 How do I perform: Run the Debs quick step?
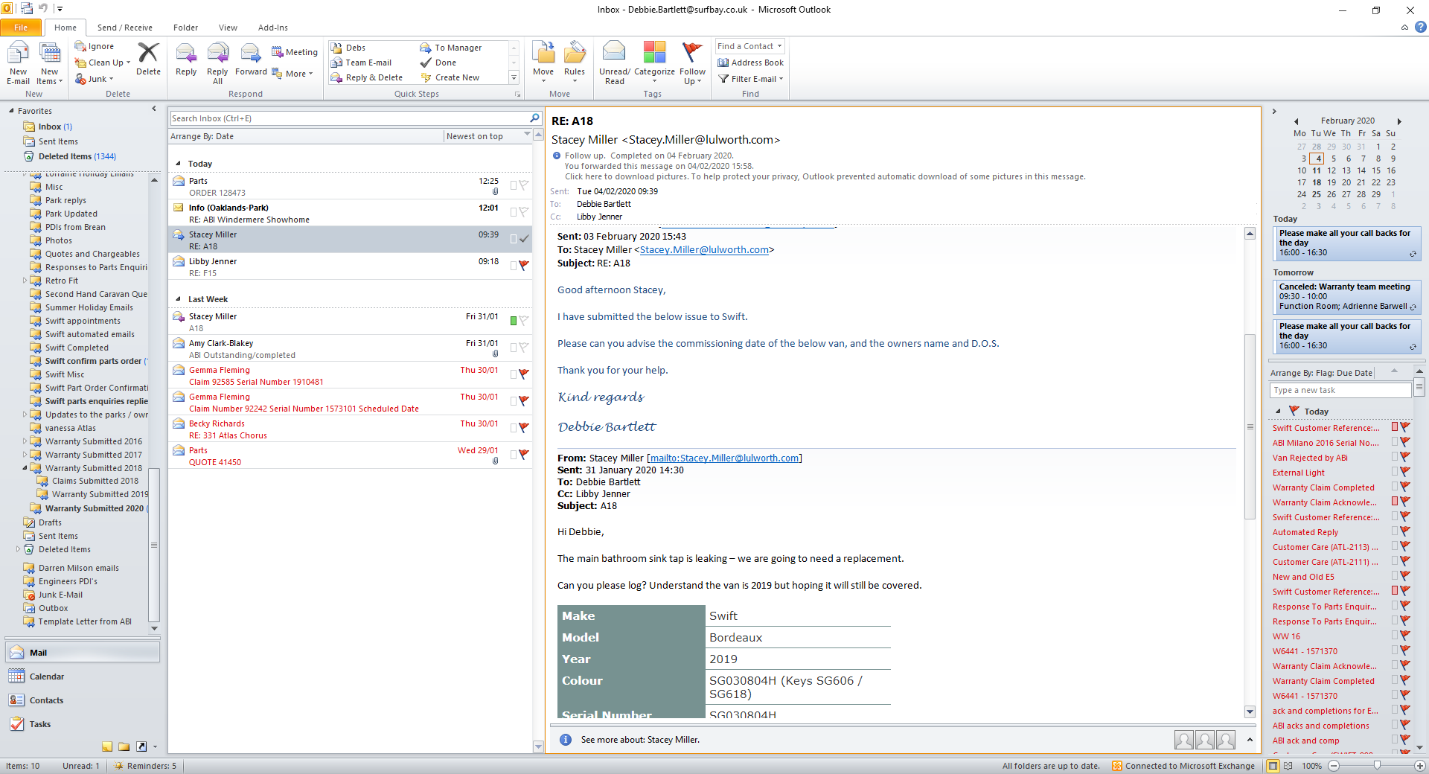pos(348,48)
